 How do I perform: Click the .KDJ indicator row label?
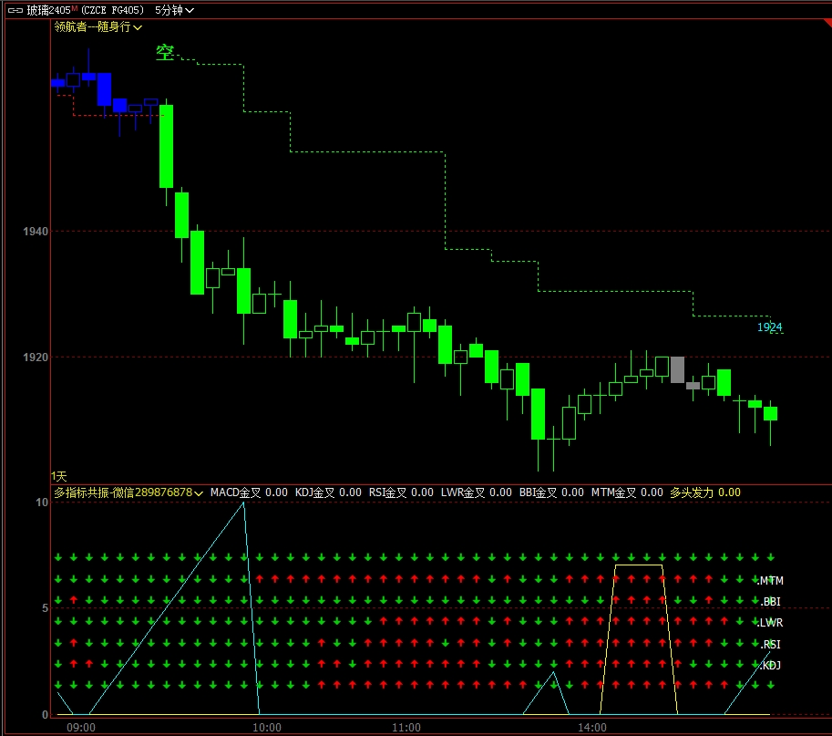click(770, 665)
